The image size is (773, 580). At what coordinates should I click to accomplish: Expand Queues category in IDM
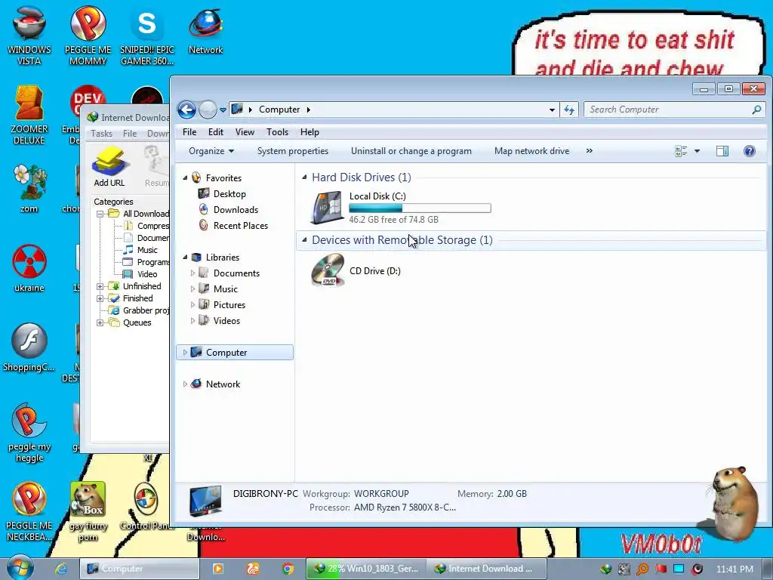(100, 322)
